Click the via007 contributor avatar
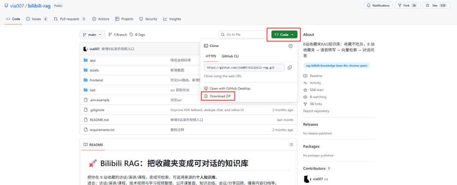This screenshot has height=185, width=457. coord(307,179)
